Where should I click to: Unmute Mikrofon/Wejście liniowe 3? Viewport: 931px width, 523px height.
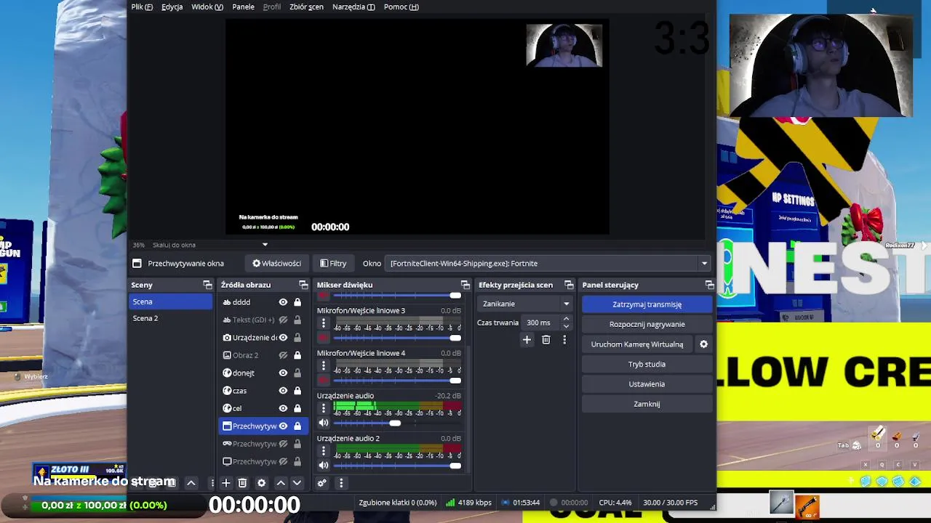coord(324,338)
